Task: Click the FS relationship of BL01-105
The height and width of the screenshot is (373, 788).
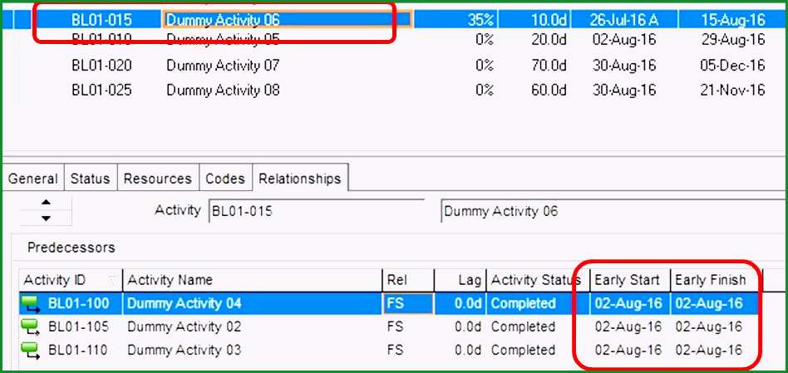Action: pos(396,326)
